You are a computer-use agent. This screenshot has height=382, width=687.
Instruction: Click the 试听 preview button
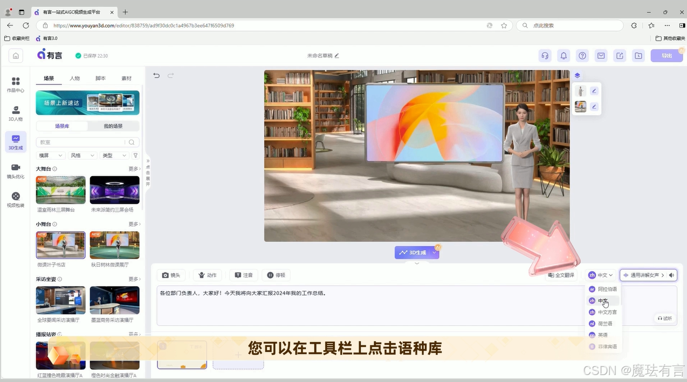click(x=665, y=318)
